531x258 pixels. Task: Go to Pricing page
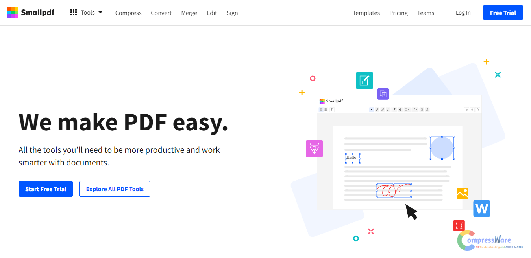pos(398,13)
